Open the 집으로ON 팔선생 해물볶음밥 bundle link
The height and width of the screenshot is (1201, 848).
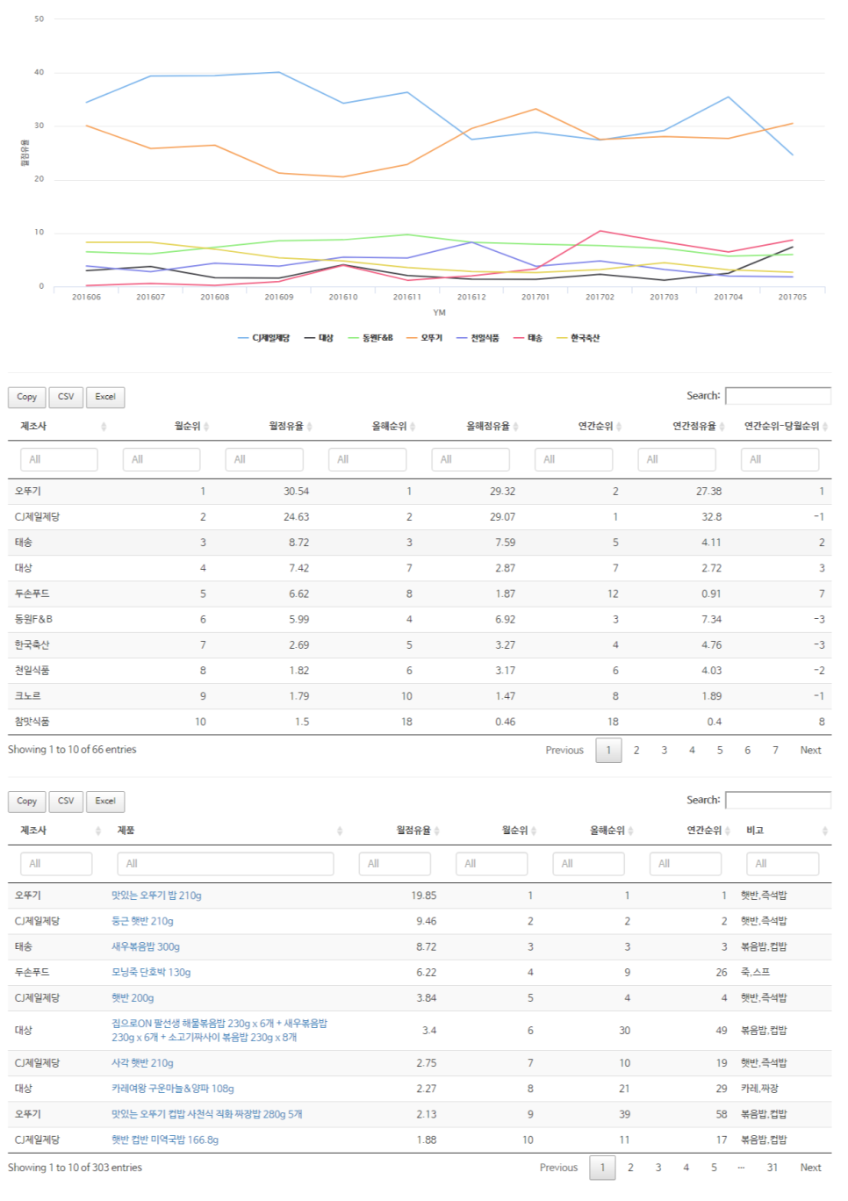[x=219, y=1030]
